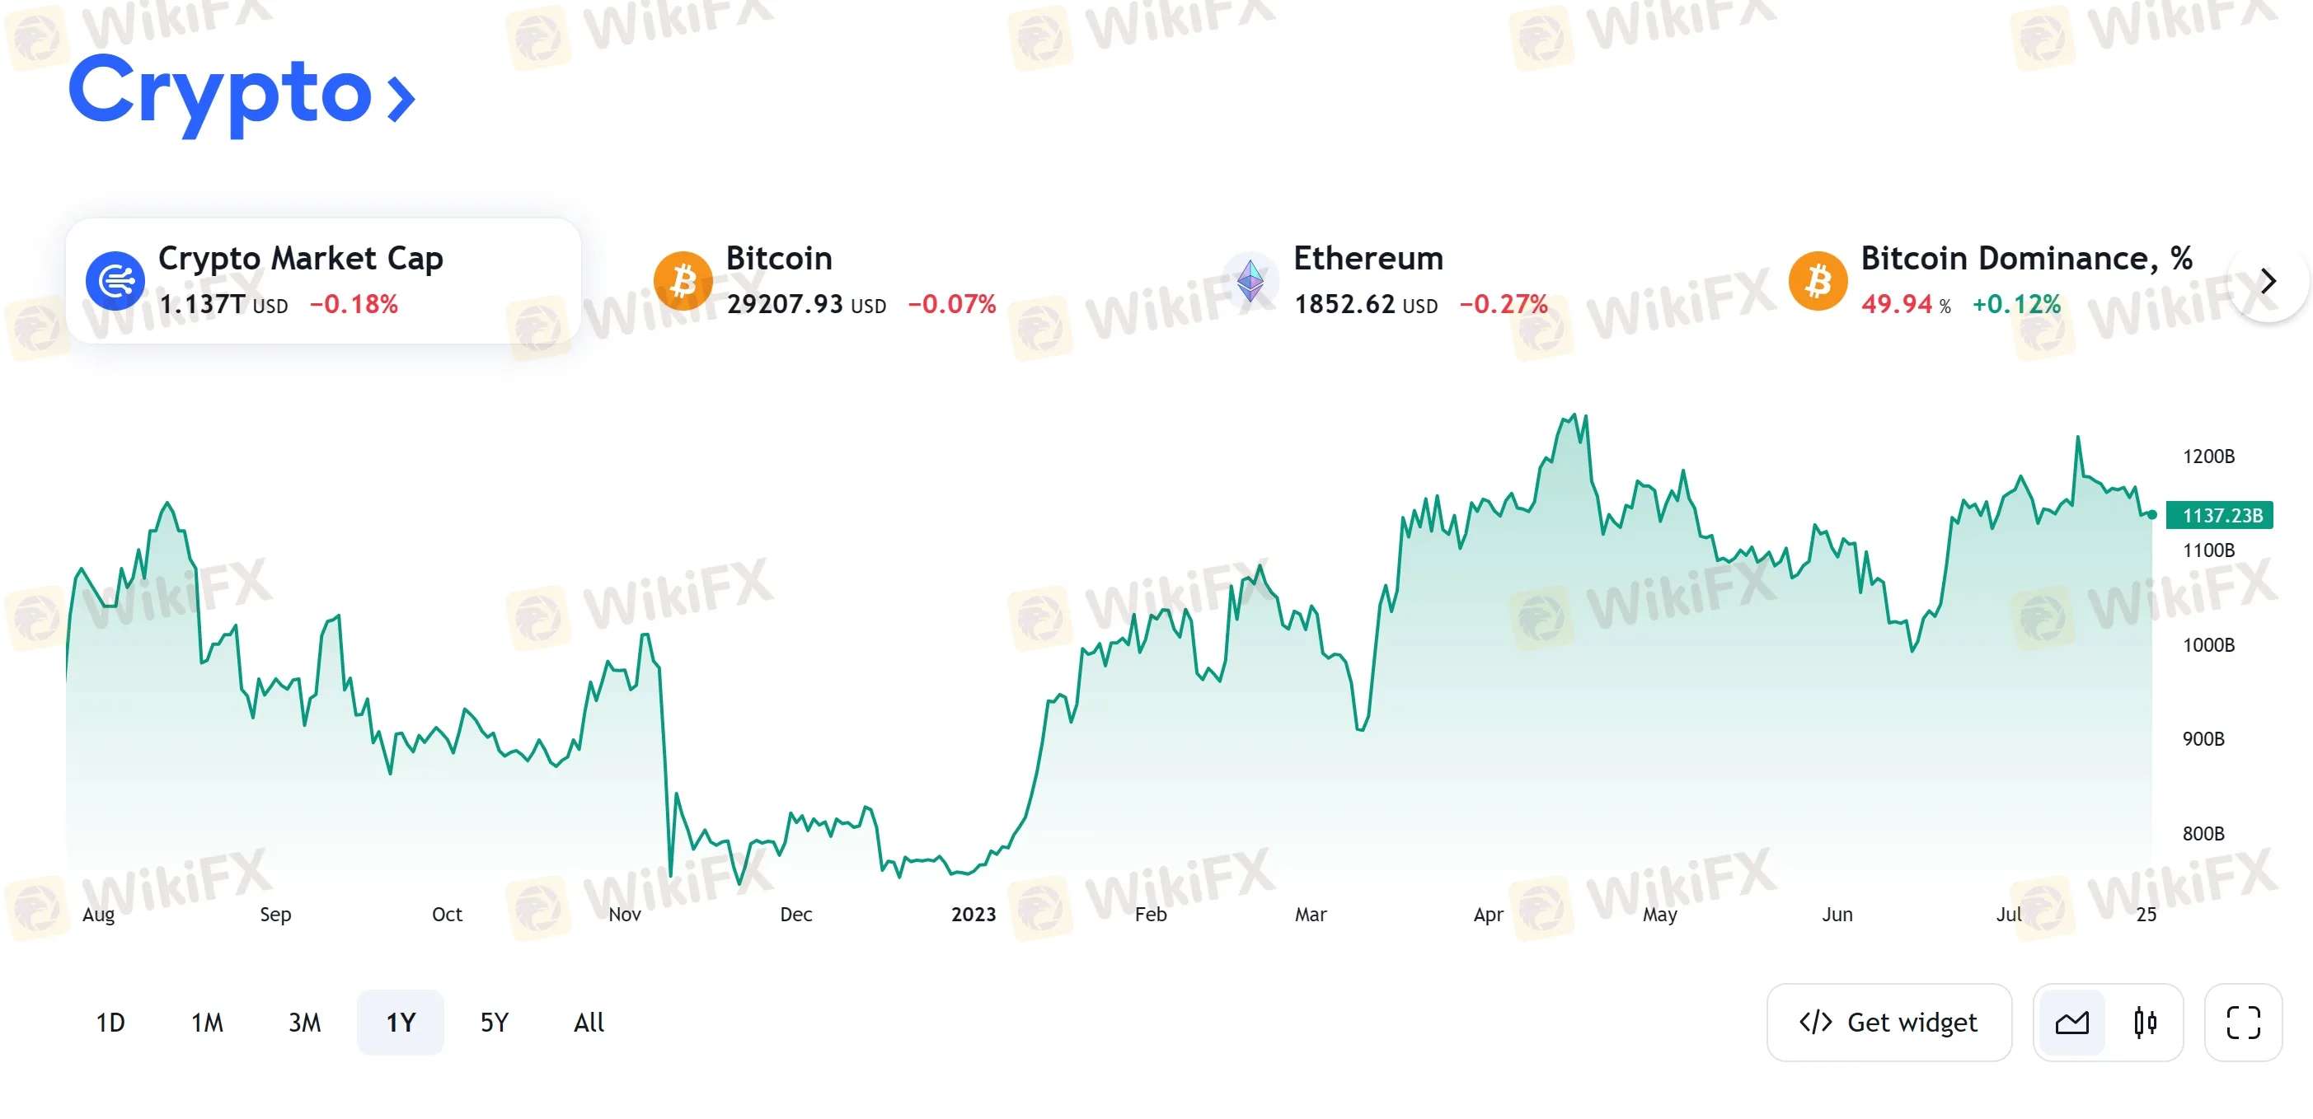Click the Bitcoin Dominance coin icon
2313x1119 pixels.
(x=1818, y=281)
